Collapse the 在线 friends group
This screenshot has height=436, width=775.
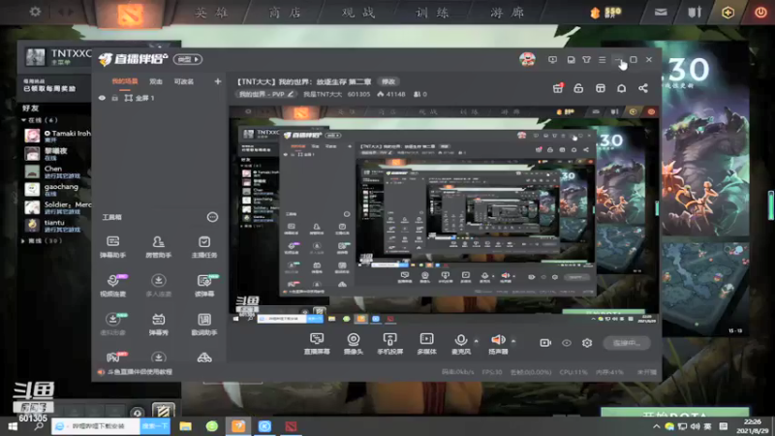[23, 120]
